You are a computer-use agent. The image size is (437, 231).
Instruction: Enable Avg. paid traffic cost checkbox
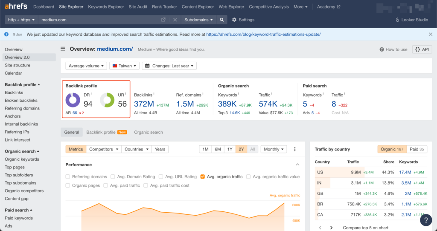click(x=146, y=185)
